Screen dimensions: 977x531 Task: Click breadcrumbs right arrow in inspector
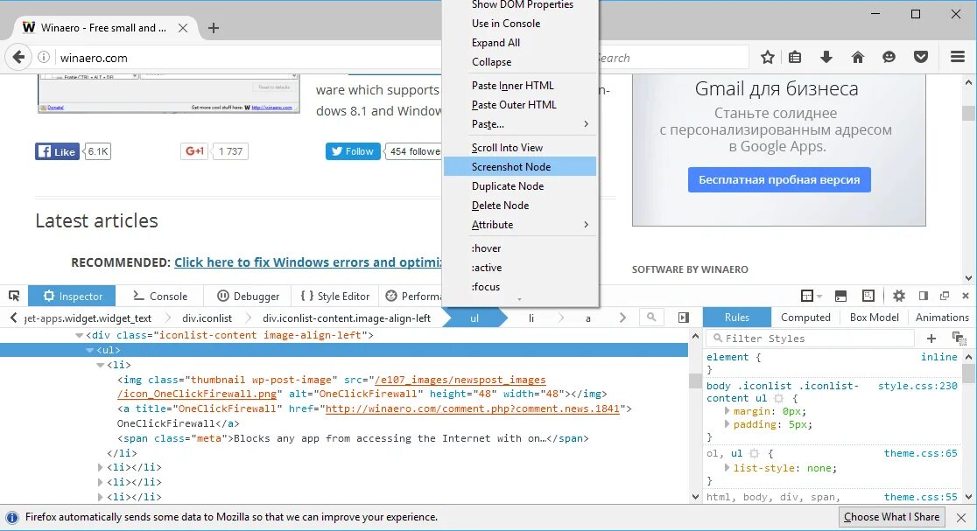tap(622, 318)
